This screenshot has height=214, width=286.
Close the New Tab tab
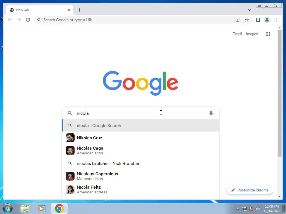(69, 10)
